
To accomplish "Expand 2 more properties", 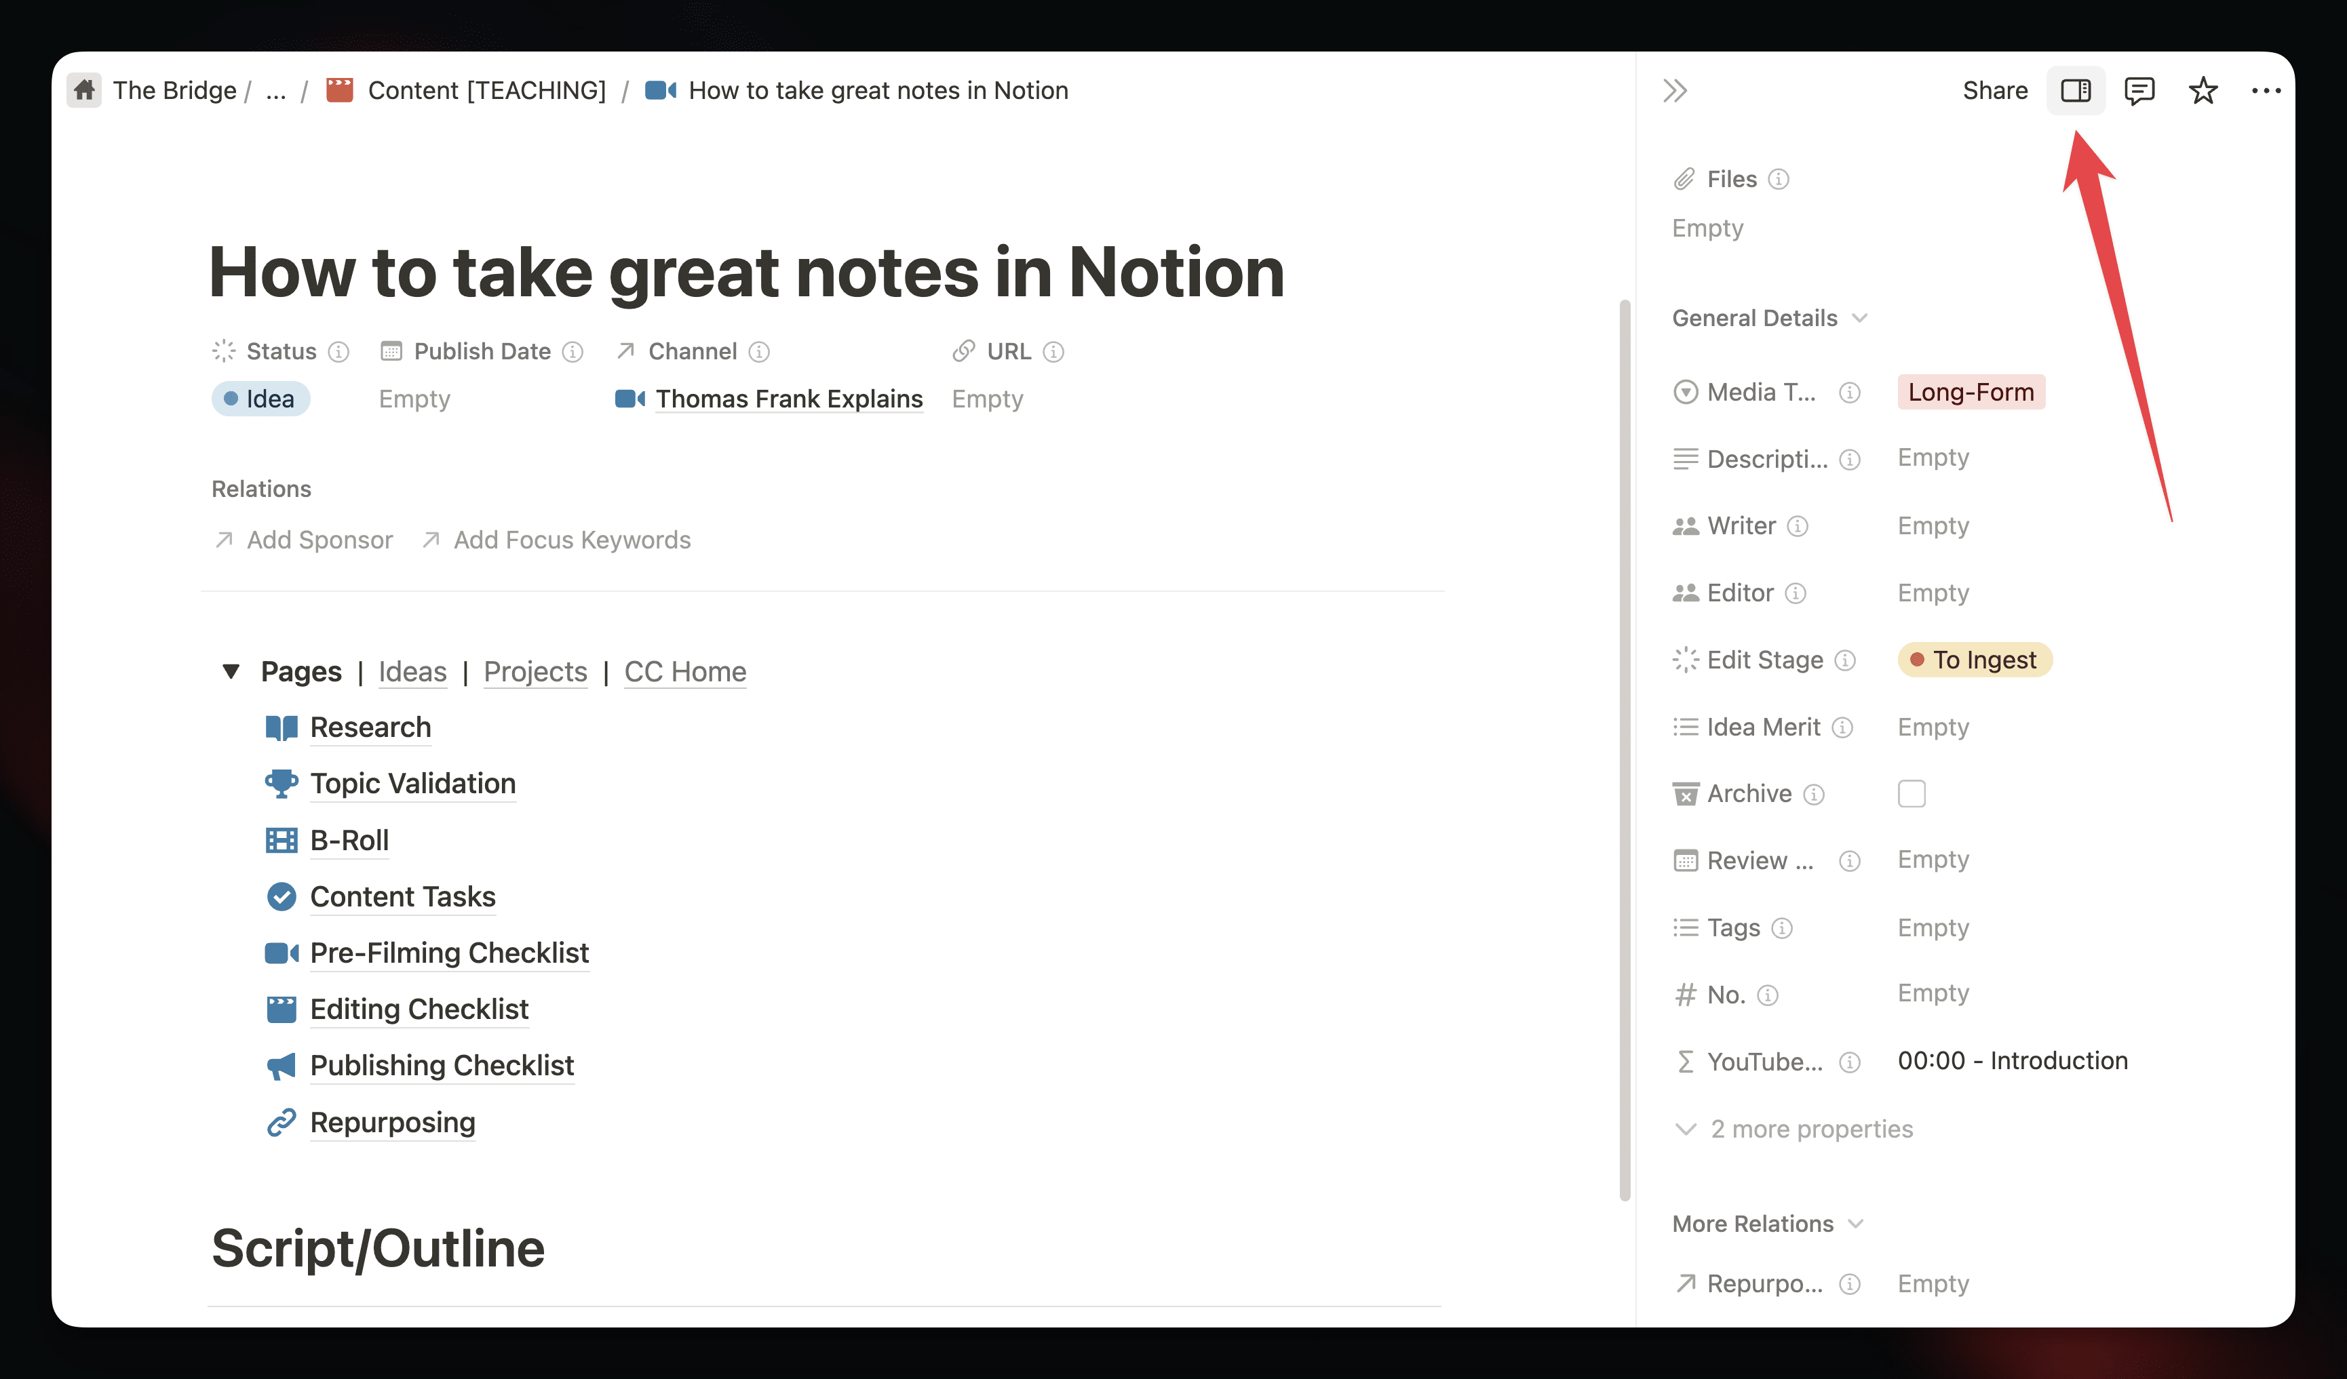I will [1793, 1129].
